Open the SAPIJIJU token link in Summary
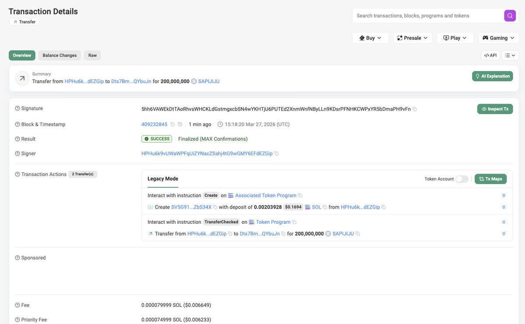Screen dimensions: 525x324 point(209,81)
